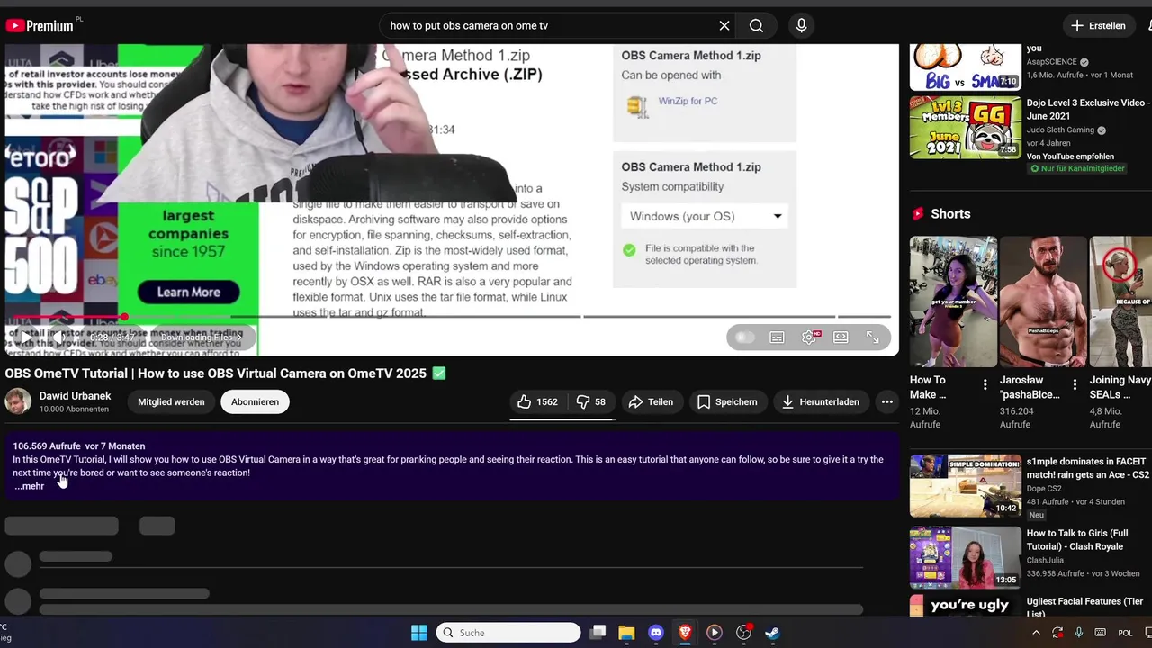Click the Judo Sloth Gaming channel name

pyautogui.click(x=1060, y=130)
